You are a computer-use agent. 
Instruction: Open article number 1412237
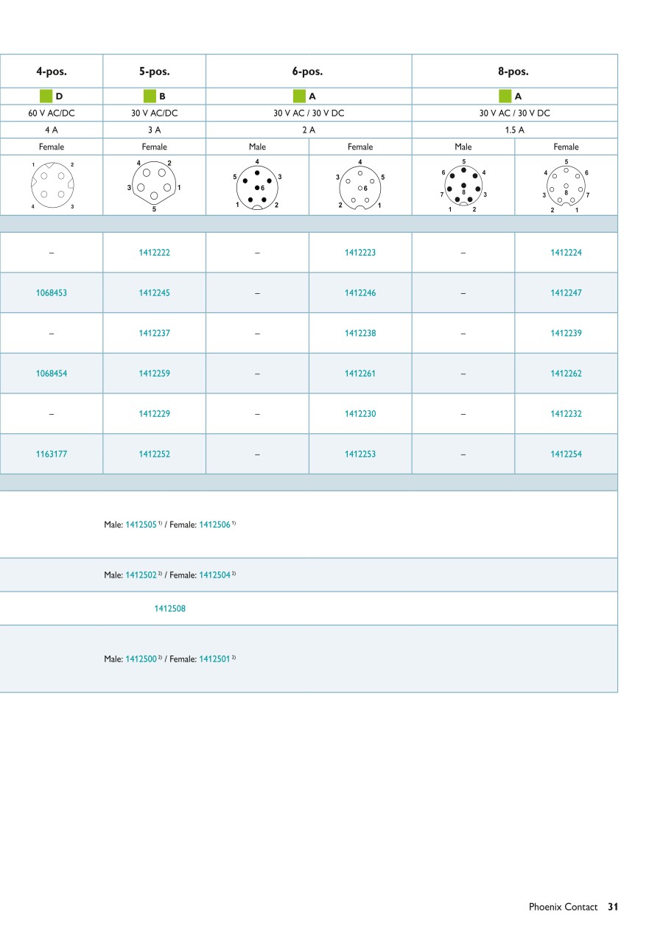tap(154, 333)
